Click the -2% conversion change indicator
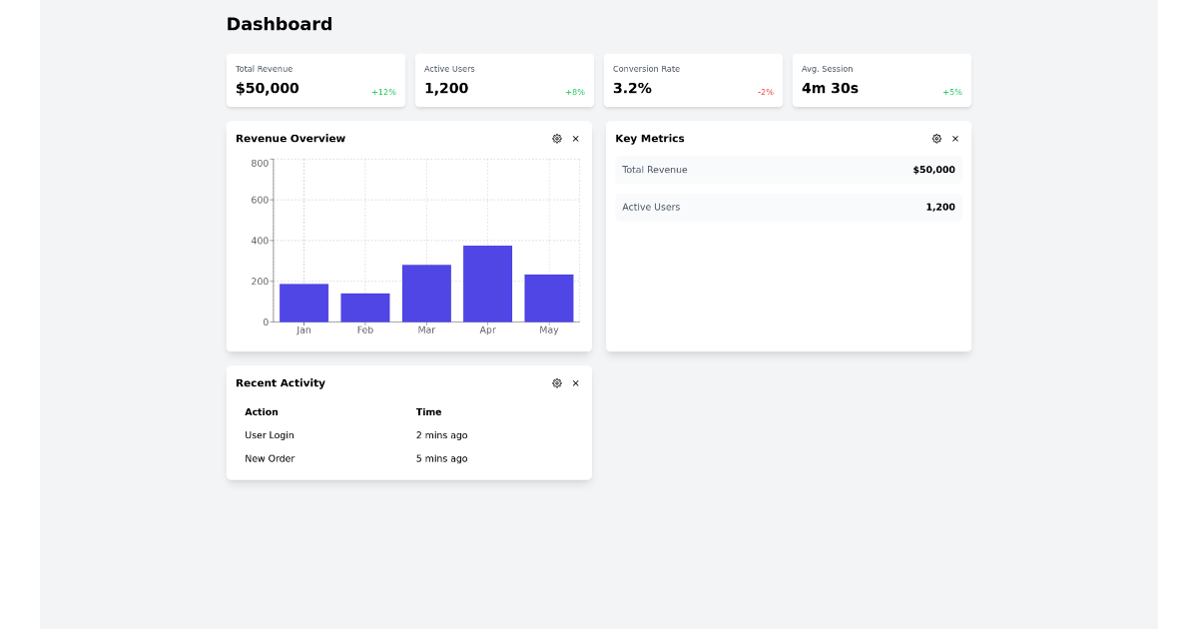This screenshot has width=1198, height=629. click(x=764, y=91)
